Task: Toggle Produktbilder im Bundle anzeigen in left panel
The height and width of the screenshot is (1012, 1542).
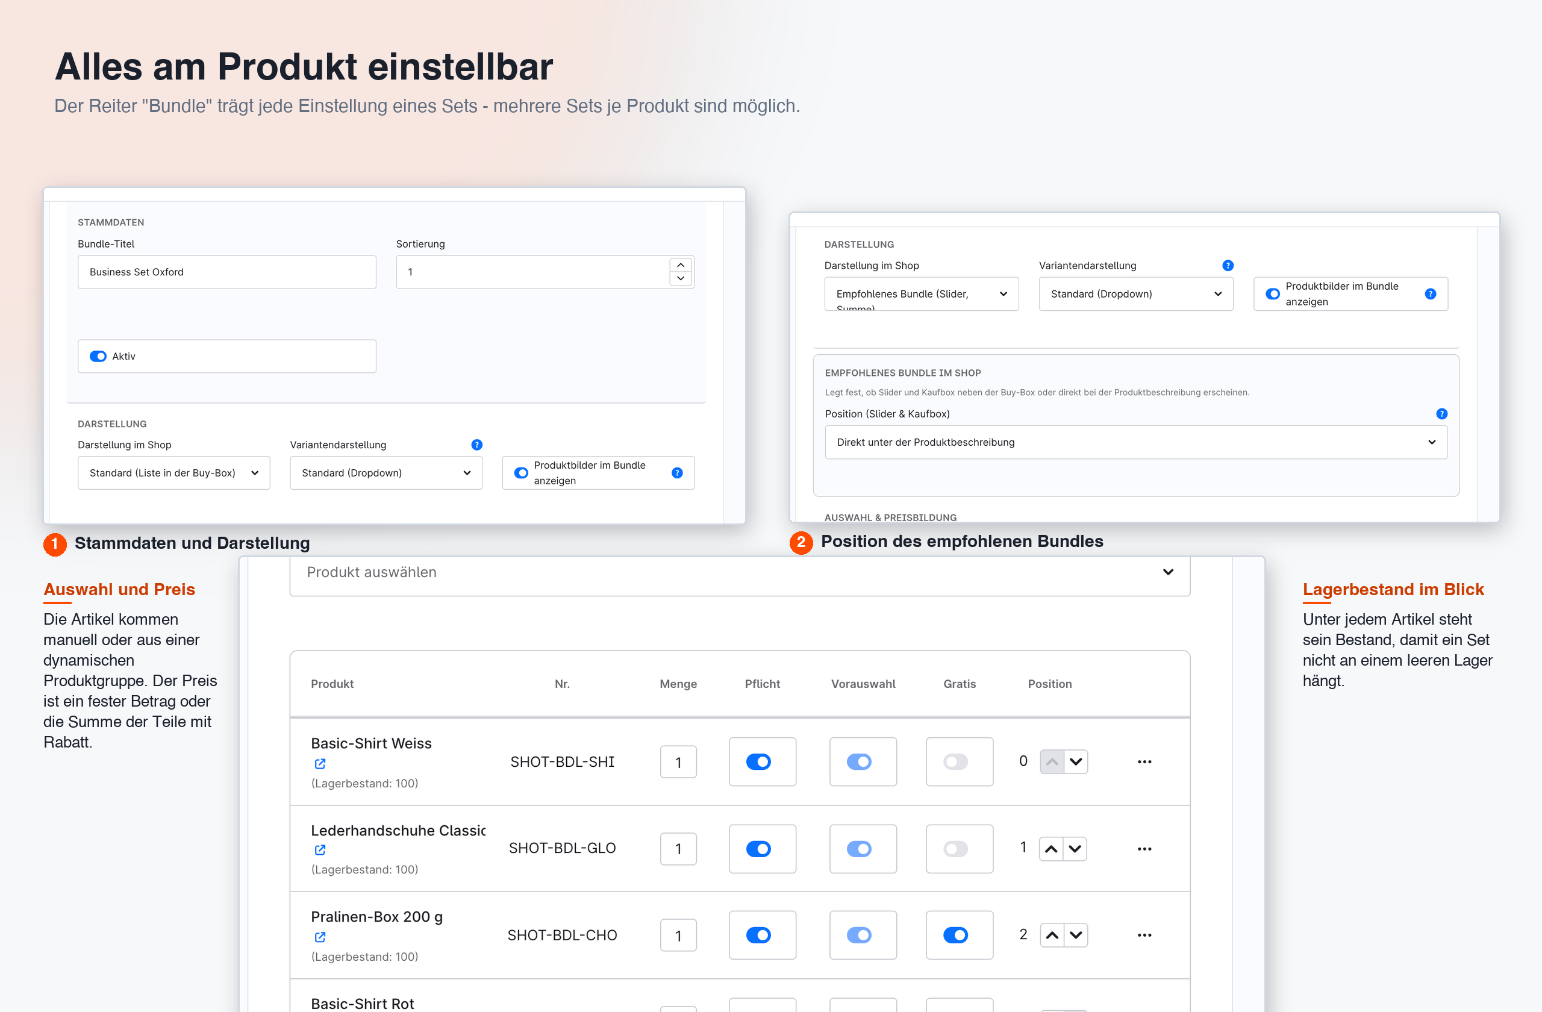Action: [521, 473]
